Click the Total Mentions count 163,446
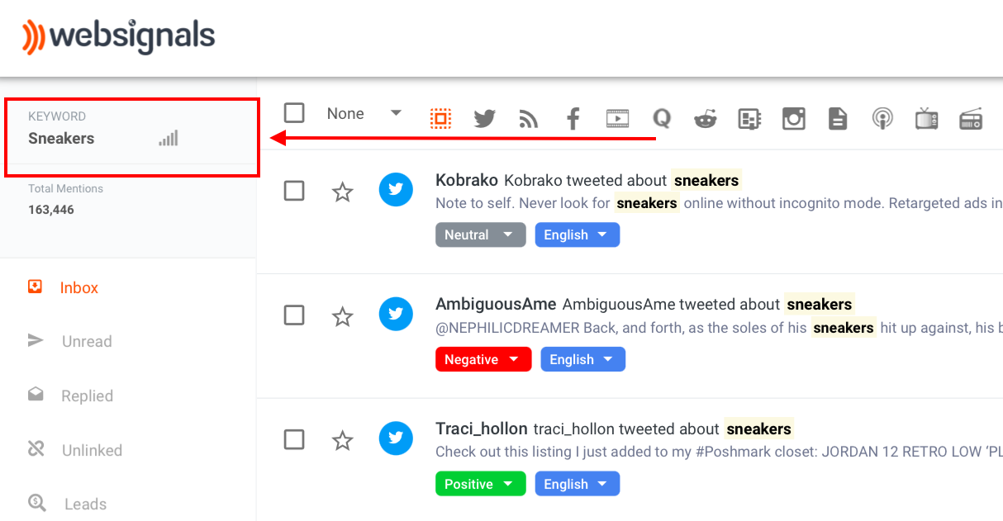Screen dimensions: 1003x521 [51, 210]
